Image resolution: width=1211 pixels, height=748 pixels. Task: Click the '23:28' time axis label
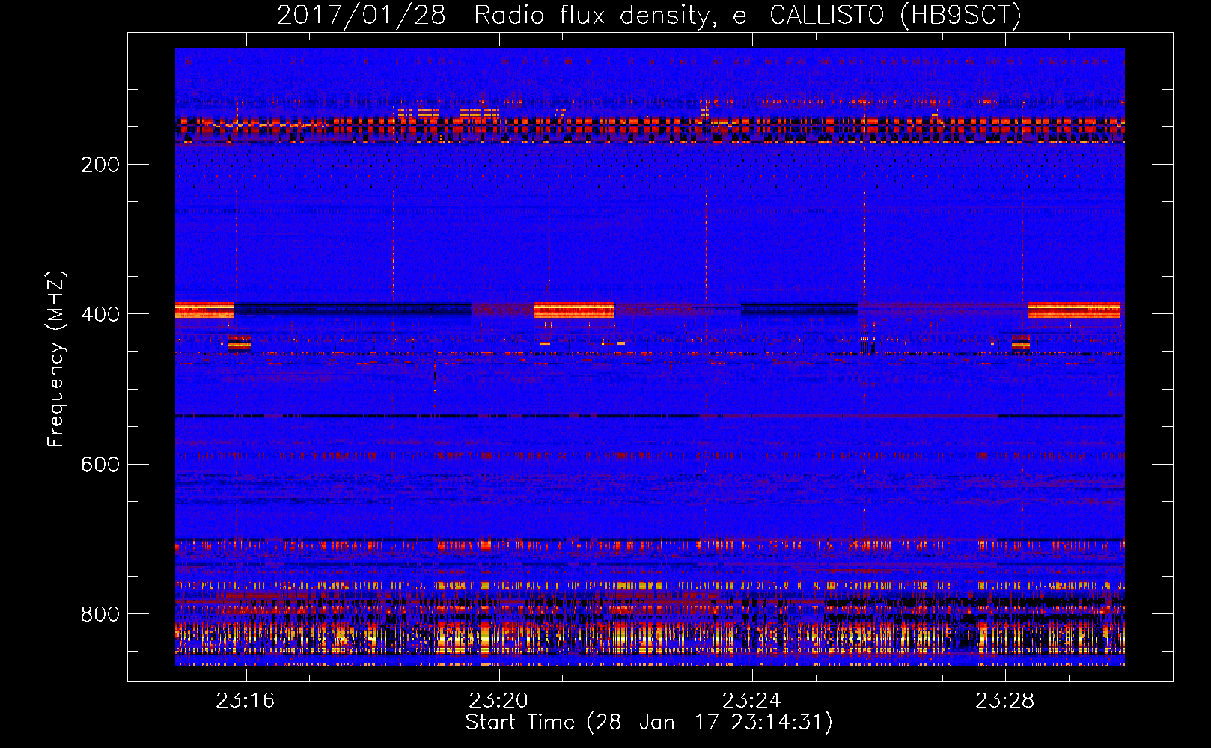1004,701
